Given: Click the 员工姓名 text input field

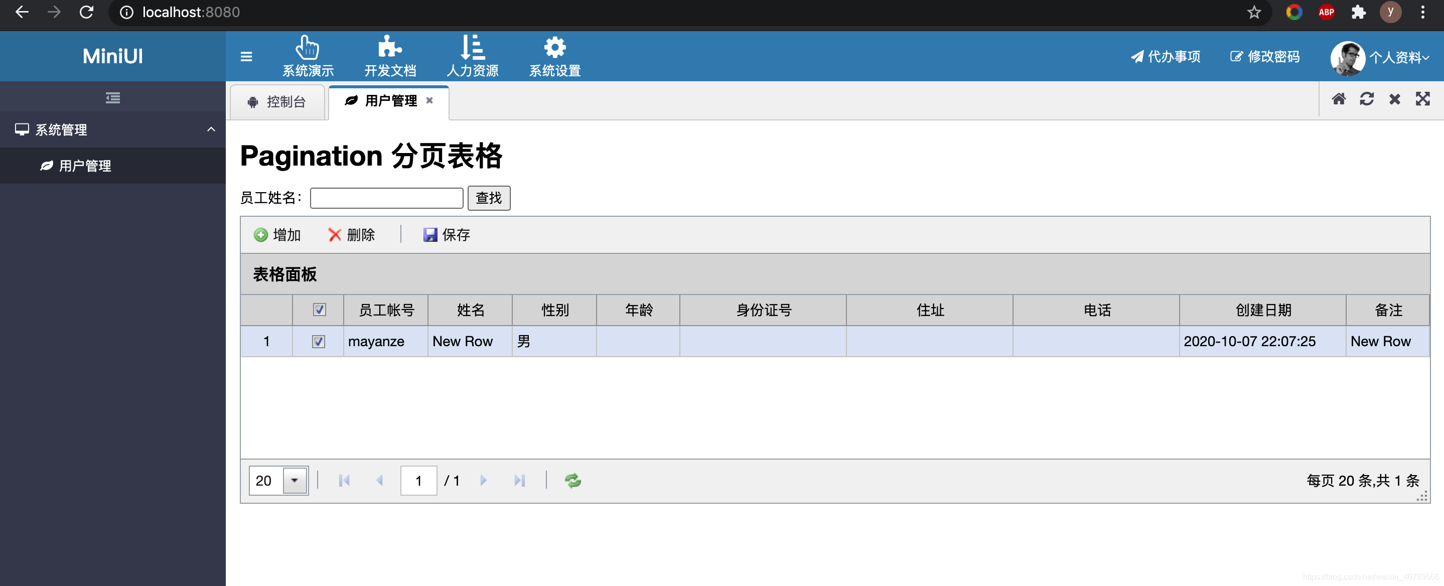Looking at the screenshot, I should pyautogui.click(x=386, y=198).
